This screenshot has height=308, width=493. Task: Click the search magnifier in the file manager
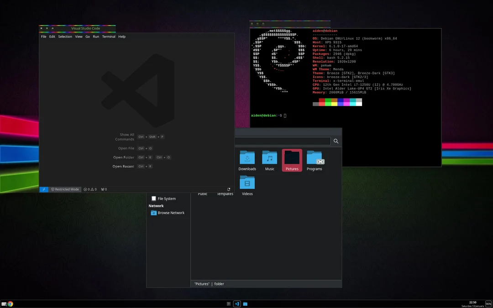pyautogui.click(x=336, y=141)
